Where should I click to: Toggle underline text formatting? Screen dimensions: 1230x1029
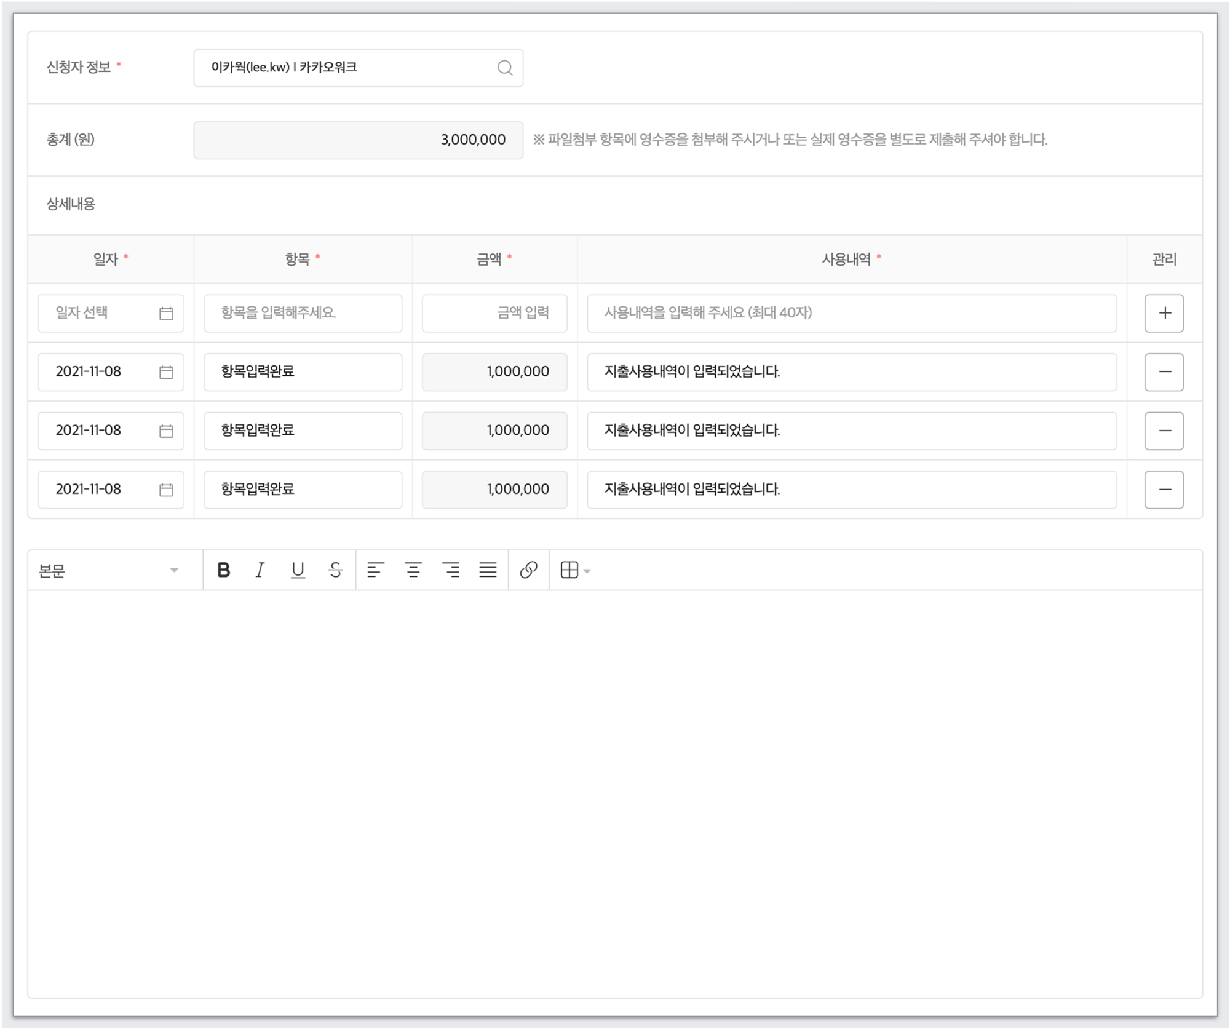(298, 570)
